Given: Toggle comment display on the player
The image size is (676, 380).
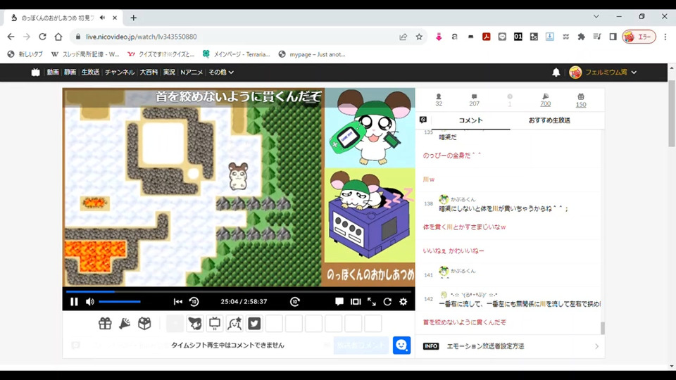Looking at the screenshot, I should [339, 302].
